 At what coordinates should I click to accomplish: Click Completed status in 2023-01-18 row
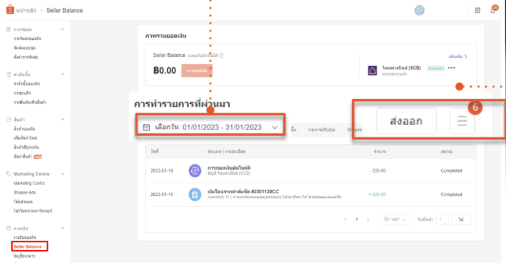[452, 171]
